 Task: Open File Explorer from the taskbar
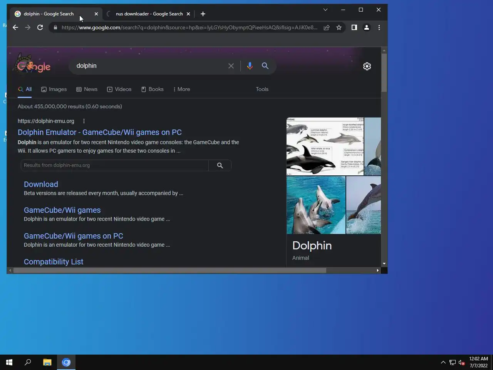tap(47, 362)
